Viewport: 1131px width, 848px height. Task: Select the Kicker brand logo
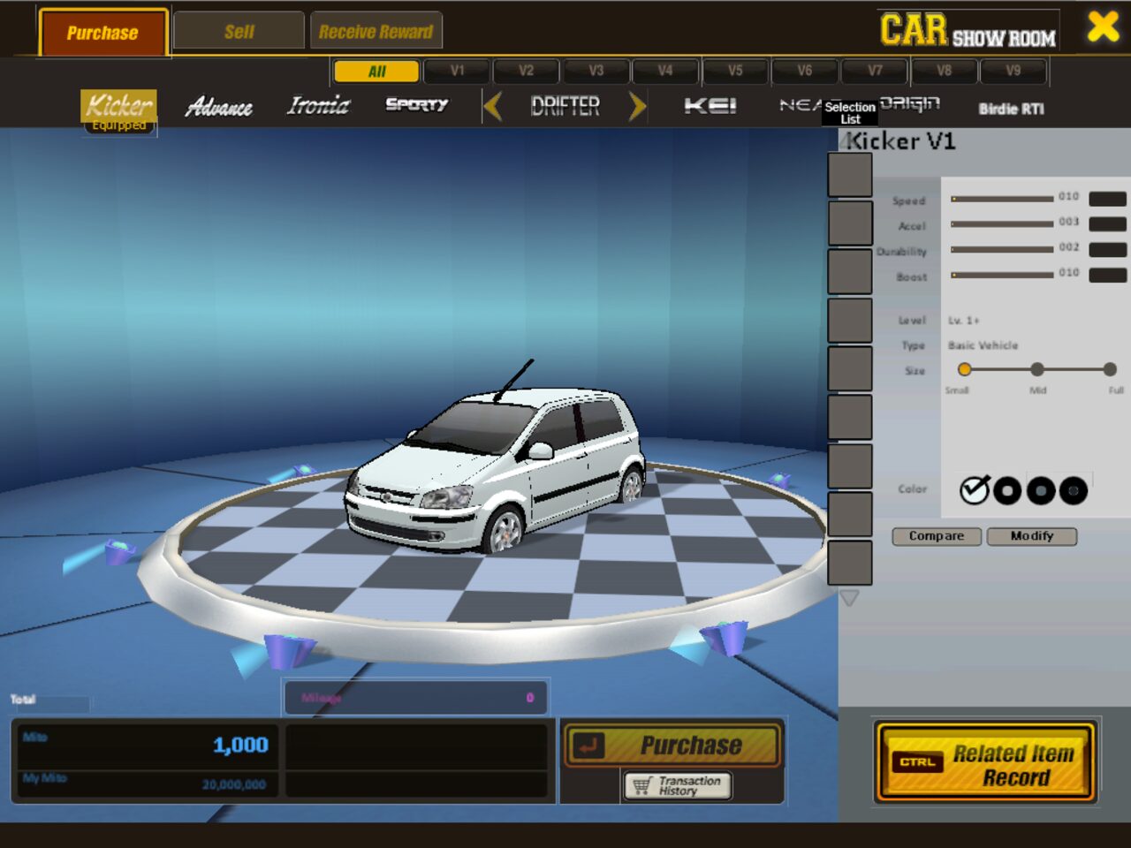click(x=119, y=106)
